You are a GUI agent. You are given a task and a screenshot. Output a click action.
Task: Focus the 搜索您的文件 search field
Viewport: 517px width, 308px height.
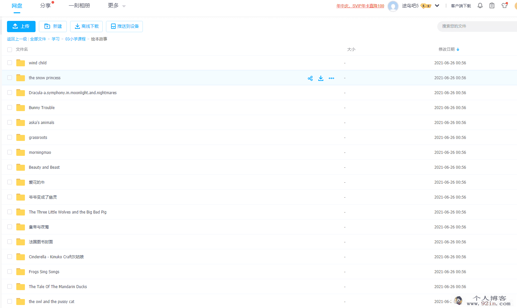pos(477,26)
